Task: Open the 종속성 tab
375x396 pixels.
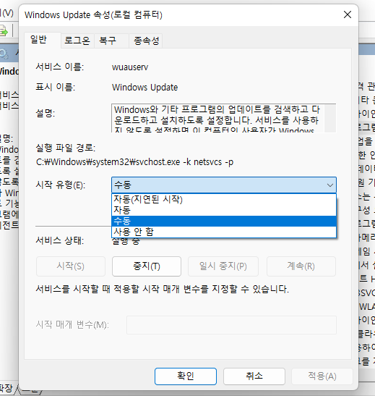Action: coord(145,41)
